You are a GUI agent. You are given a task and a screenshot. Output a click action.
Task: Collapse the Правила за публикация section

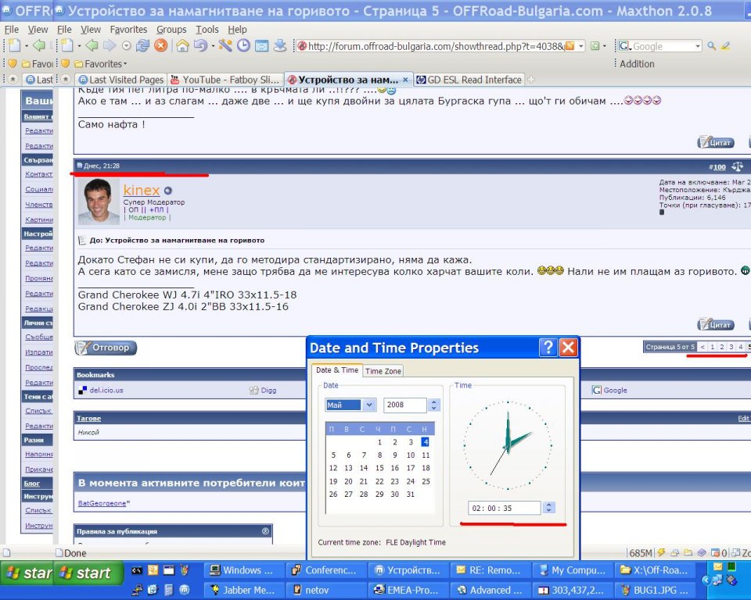point(265,531)
